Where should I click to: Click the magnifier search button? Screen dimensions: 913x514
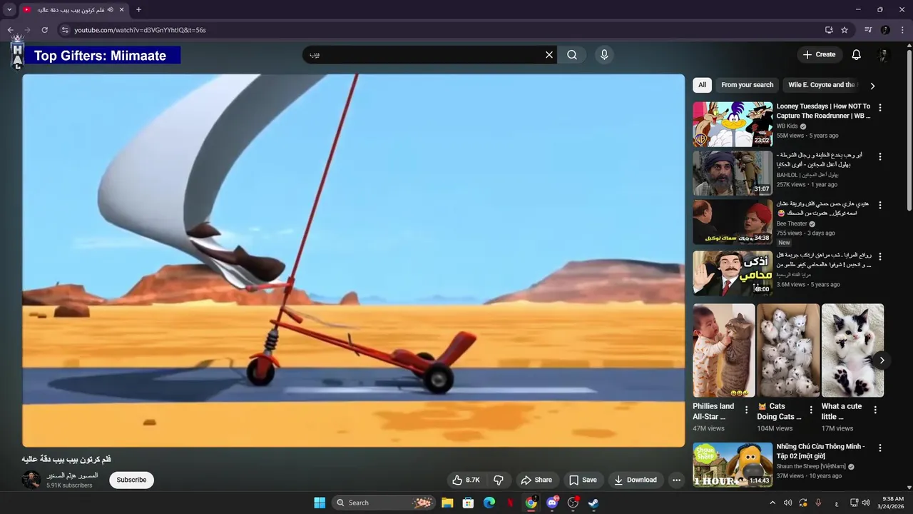[x=572, y=55]
